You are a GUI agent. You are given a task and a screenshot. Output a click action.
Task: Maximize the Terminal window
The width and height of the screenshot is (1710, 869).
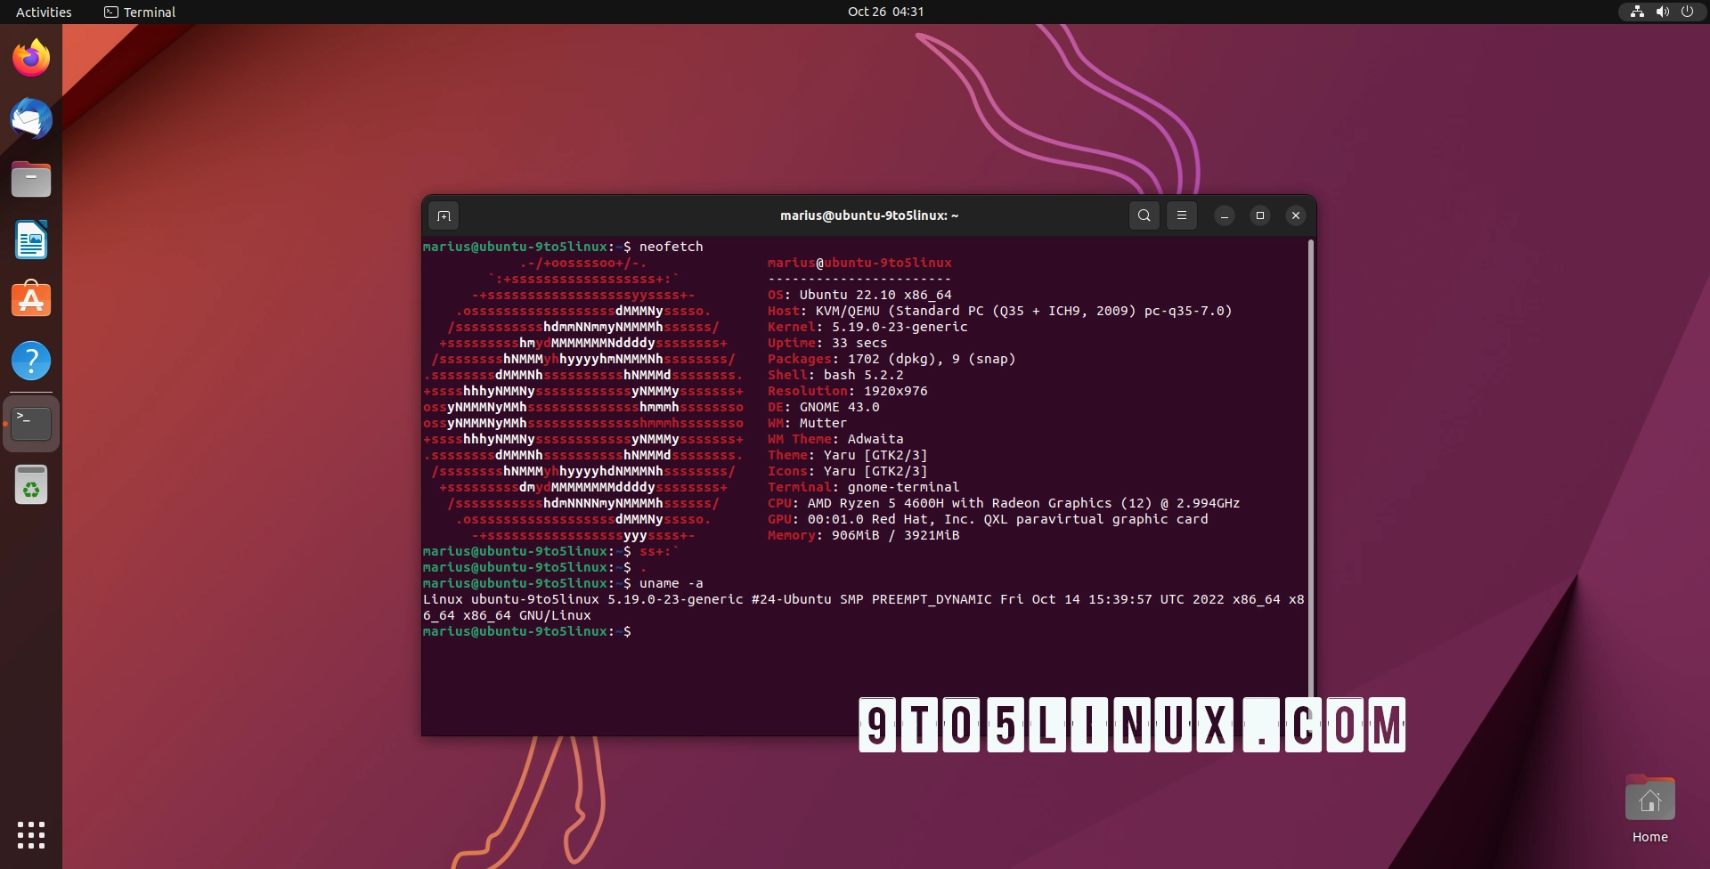(x=1260, y=215)
